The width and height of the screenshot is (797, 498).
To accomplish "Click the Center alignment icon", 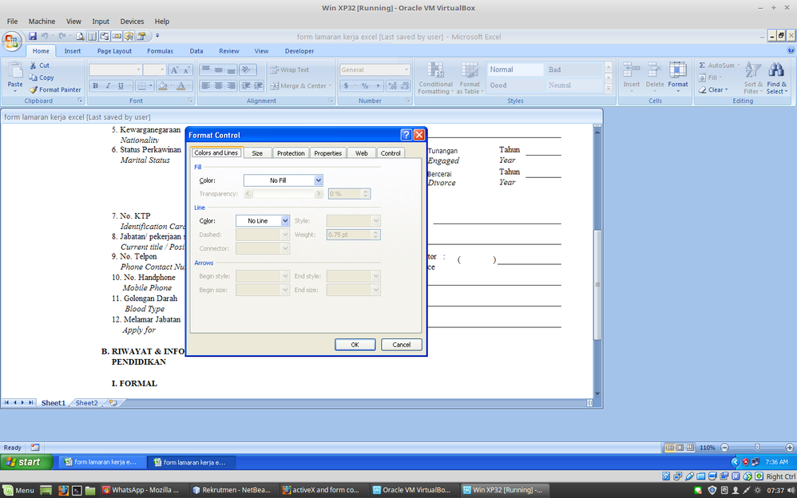I will [219, 86].
